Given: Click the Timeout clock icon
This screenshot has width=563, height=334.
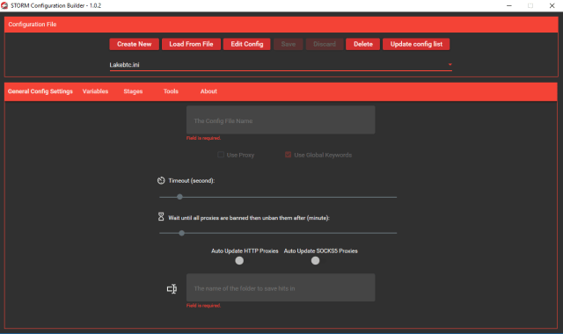Looking at the screenshot, I should tap(161, 180).
